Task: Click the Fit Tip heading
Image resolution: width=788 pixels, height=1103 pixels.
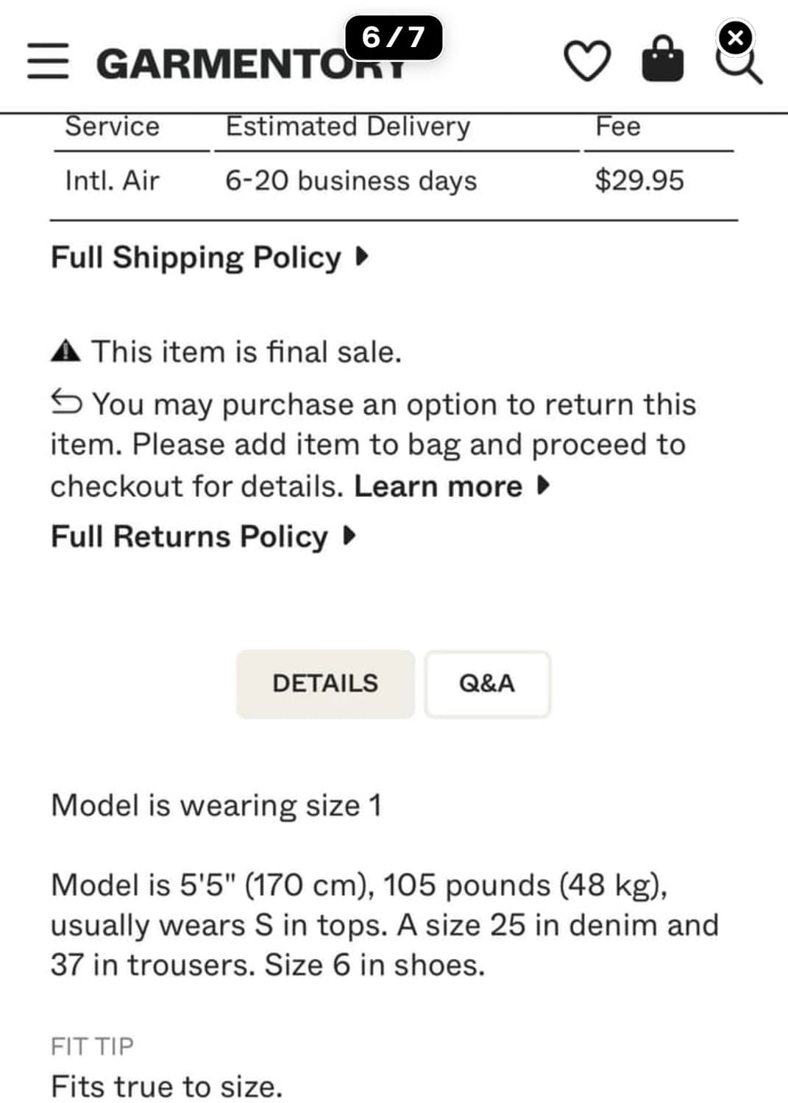Action: point(92,1046)
